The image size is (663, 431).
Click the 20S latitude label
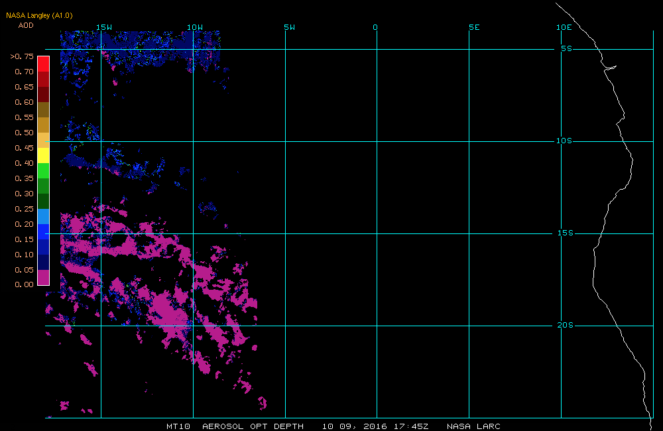566,326
